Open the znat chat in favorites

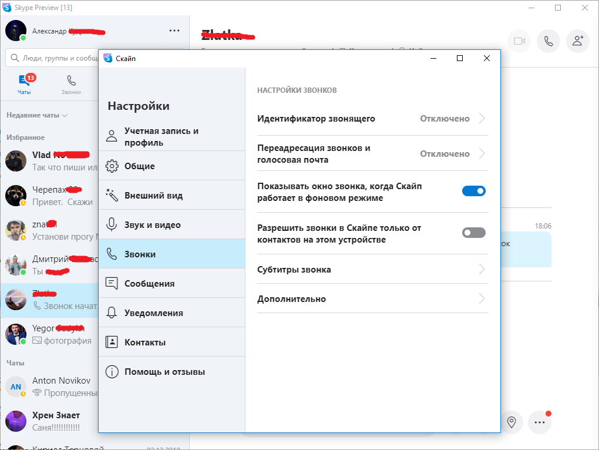tap(50, 230)
